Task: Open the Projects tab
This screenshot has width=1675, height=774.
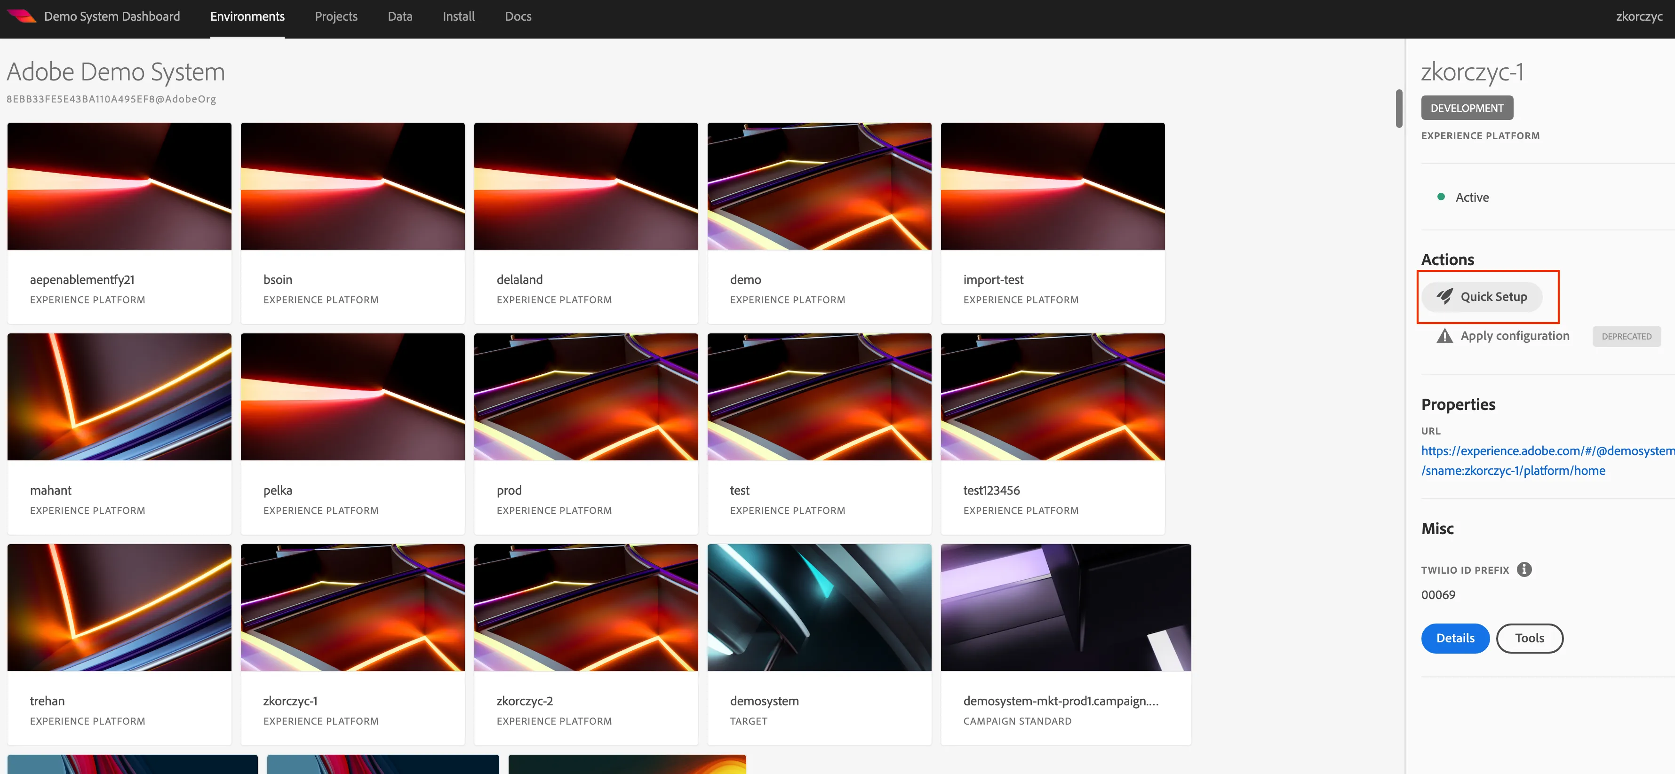Action: point(335,16)
